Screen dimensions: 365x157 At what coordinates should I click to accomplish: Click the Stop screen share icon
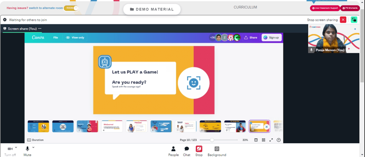(x=199, y=149)
